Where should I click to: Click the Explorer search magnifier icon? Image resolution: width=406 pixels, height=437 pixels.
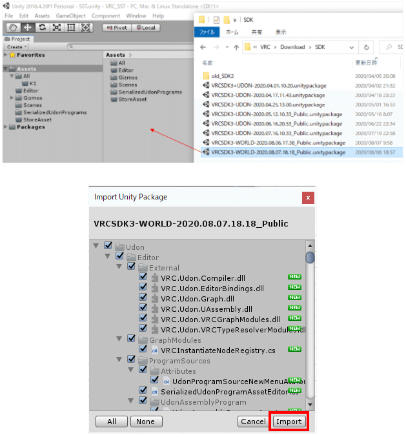pos(389,47)
